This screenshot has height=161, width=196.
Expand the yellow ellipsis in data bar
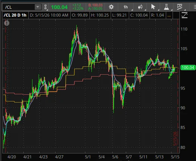pos(169,15)
